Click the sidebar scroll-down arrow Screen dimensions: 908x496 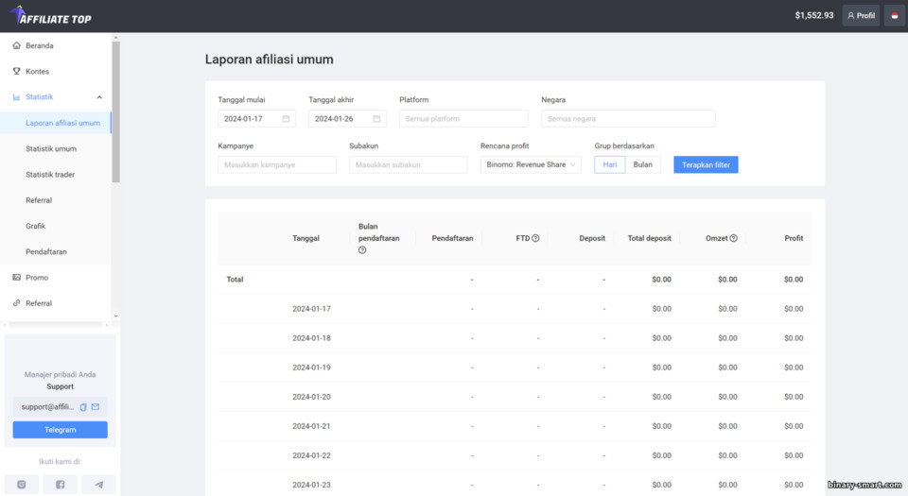(115, 316)
